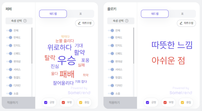Click help icon beside 속성 선택 in 페페 panel
Screen dimensions: 202x111
pyautogui.click(x=25, y=21)
